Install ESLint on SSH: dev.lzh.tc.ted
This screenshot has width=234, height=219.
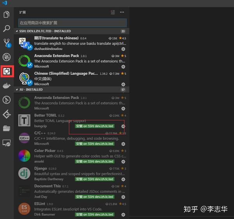click(x=95, y=215)
